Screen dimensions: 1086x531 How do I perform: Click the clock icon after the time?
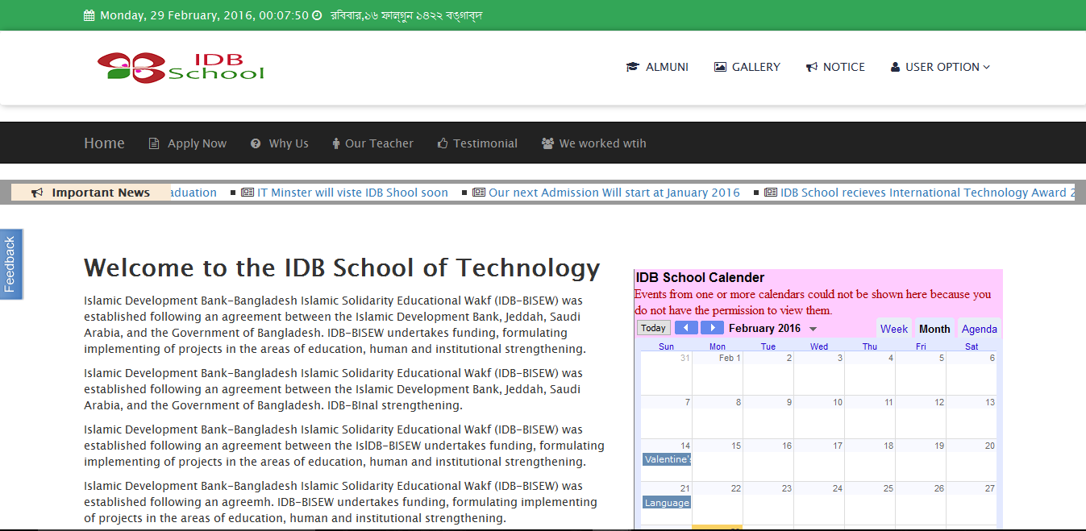tap(317, 15)
